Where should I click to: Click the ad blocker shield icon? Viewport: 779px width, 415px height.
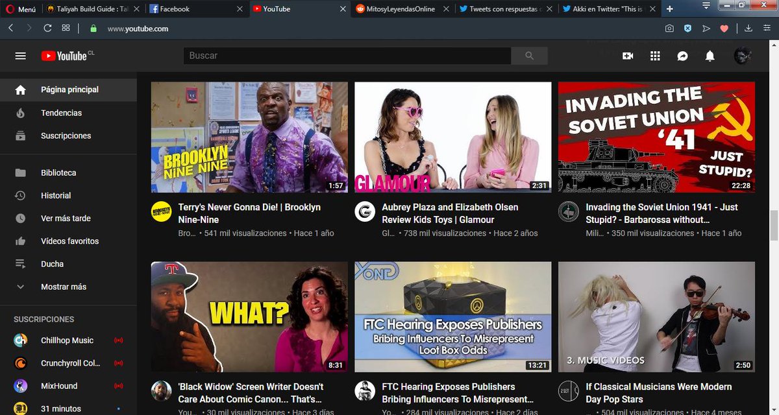click(x=688, y=29)
